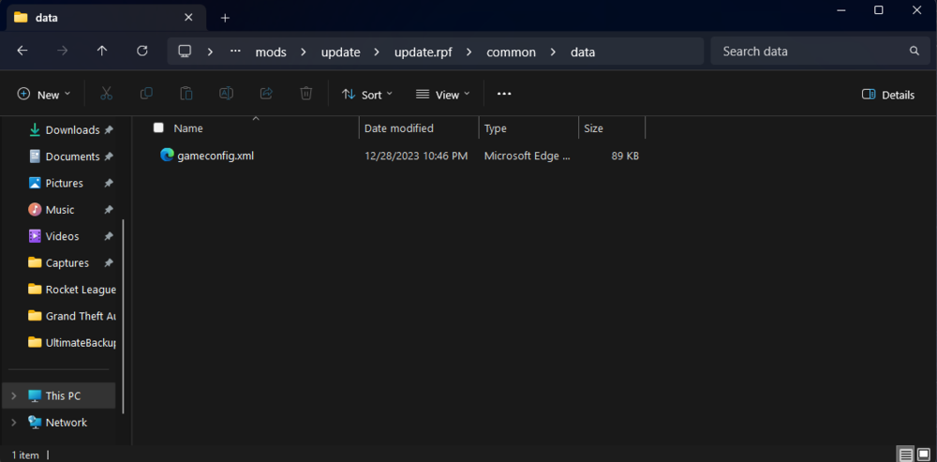Go back to the previous folder

[x=22, y=52]
